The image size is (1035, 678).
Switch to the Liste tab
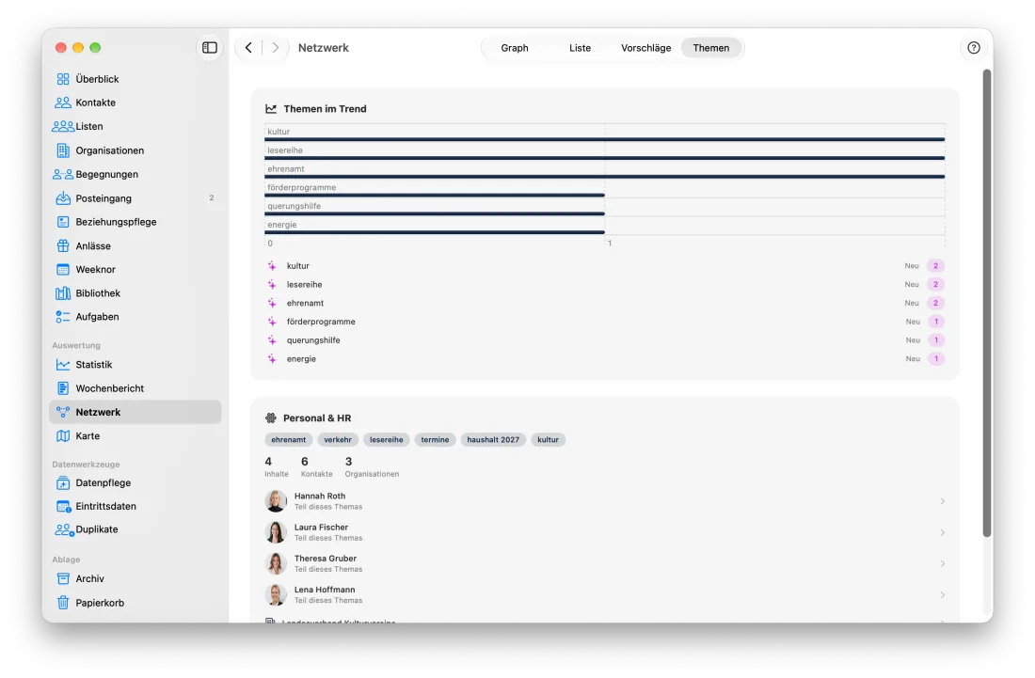[580, 47]
